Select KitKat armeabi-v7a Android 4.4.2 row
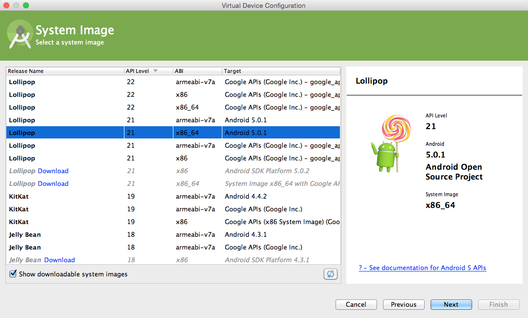The image size is (528, 318). coord(173,197)
